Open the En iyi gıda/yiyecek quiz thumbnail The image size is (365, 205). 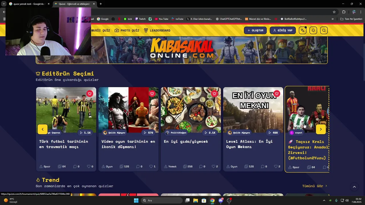(x=191, y=110)
